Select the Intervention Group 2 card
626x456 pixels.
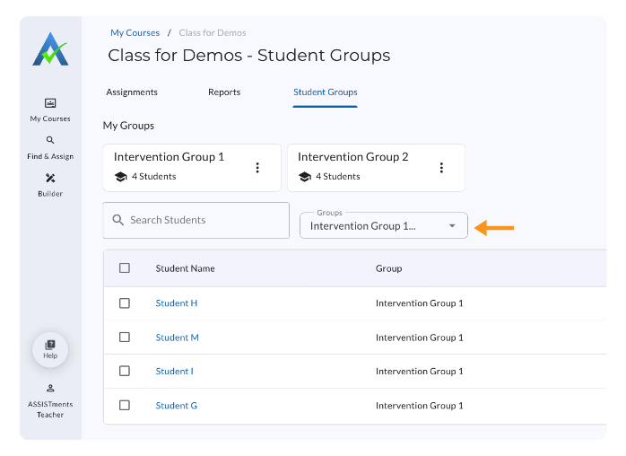[359, 166]
